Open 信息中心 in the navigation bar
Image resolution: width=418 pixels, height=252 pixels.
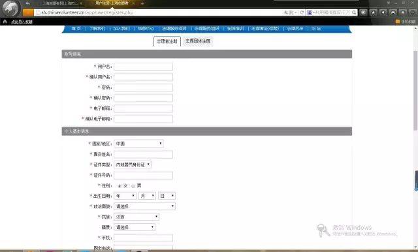tap(146, 29)
